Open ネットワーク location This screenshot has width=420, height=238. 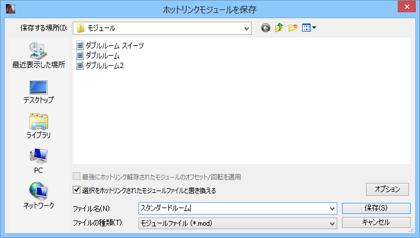39,195
